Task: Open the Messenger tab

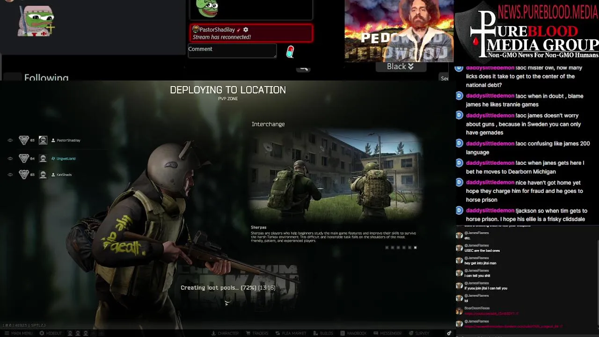Action: point(387,333)
